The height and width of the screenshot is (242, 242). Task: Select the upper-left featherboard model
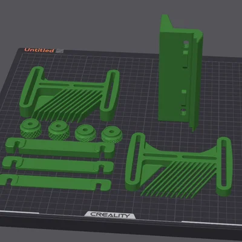(70, 94)
